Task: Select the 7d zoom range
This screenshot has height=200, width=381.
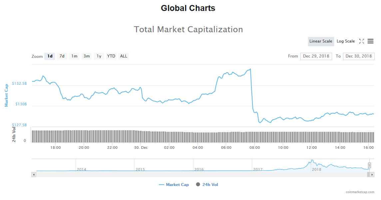Action: pos(62,56)
